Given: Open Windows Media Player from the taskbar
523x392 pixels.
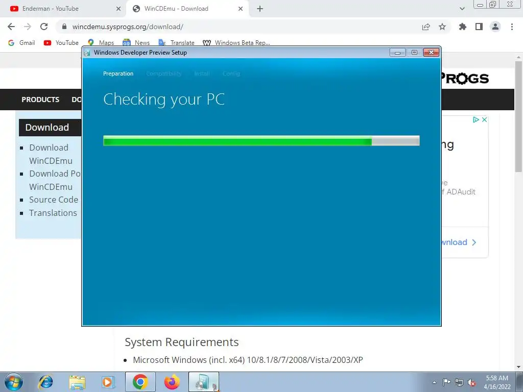Looking at the screenshot, I should coord(108,382).
